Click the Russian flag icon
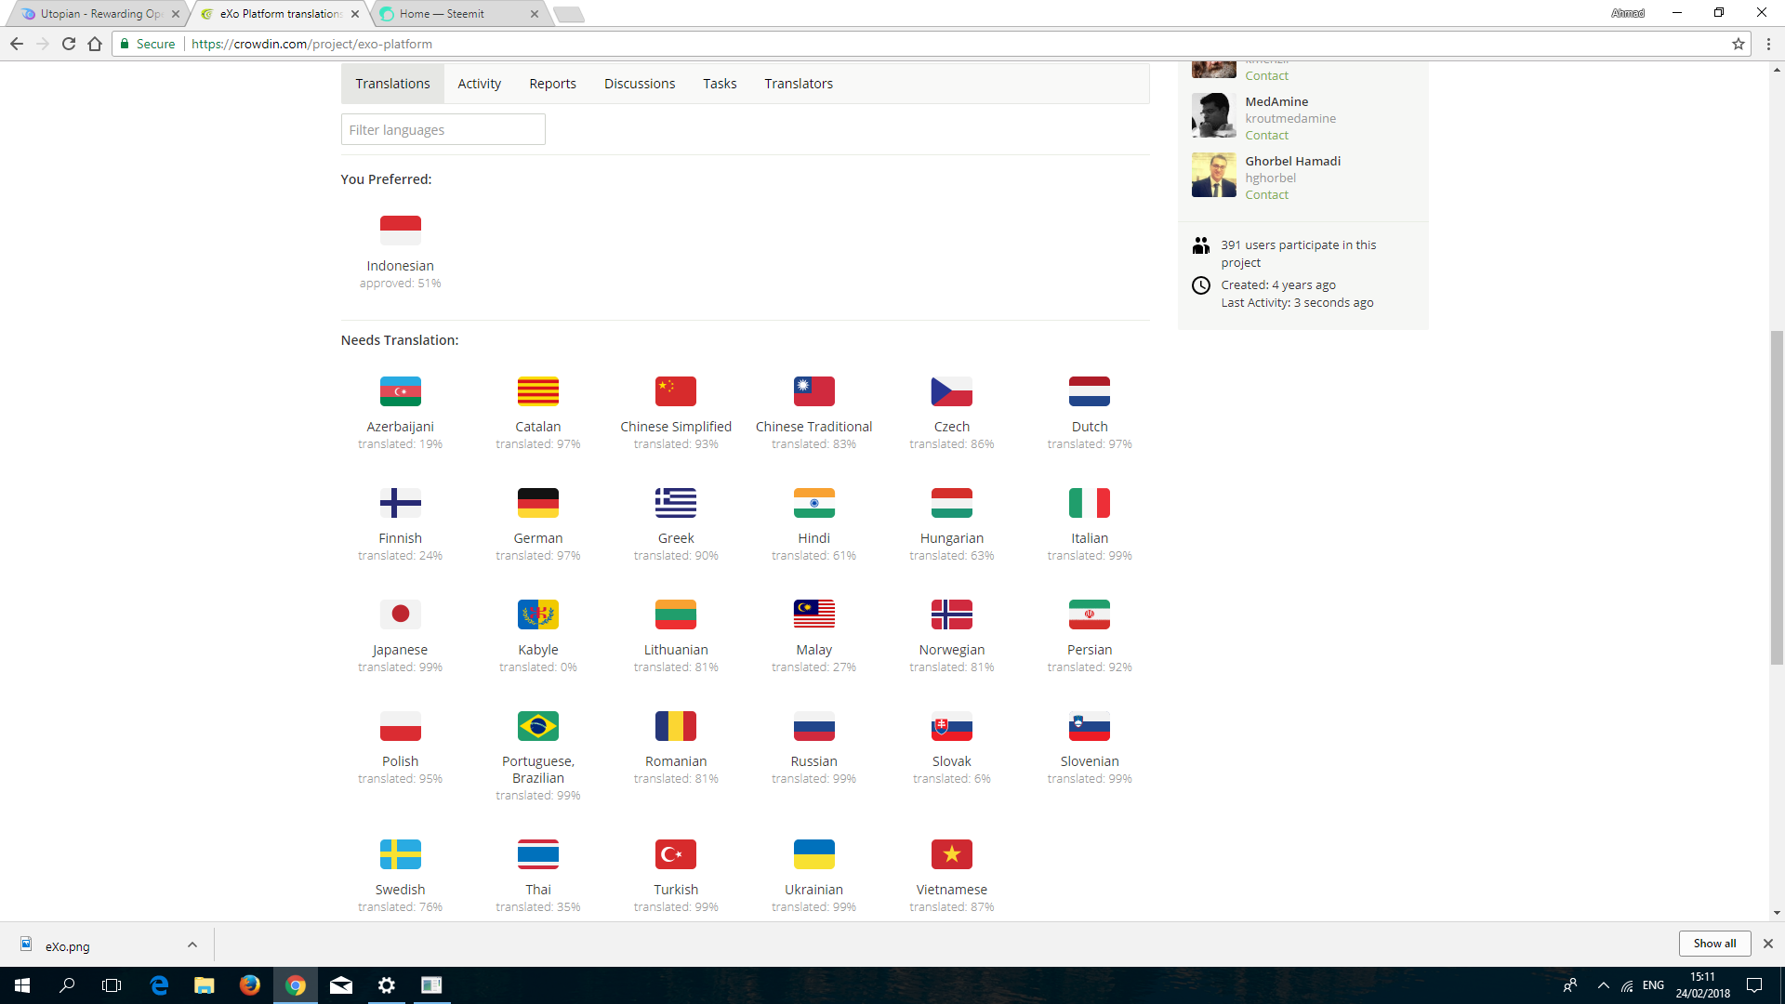 pyautogui.click(x=813, y=726)
